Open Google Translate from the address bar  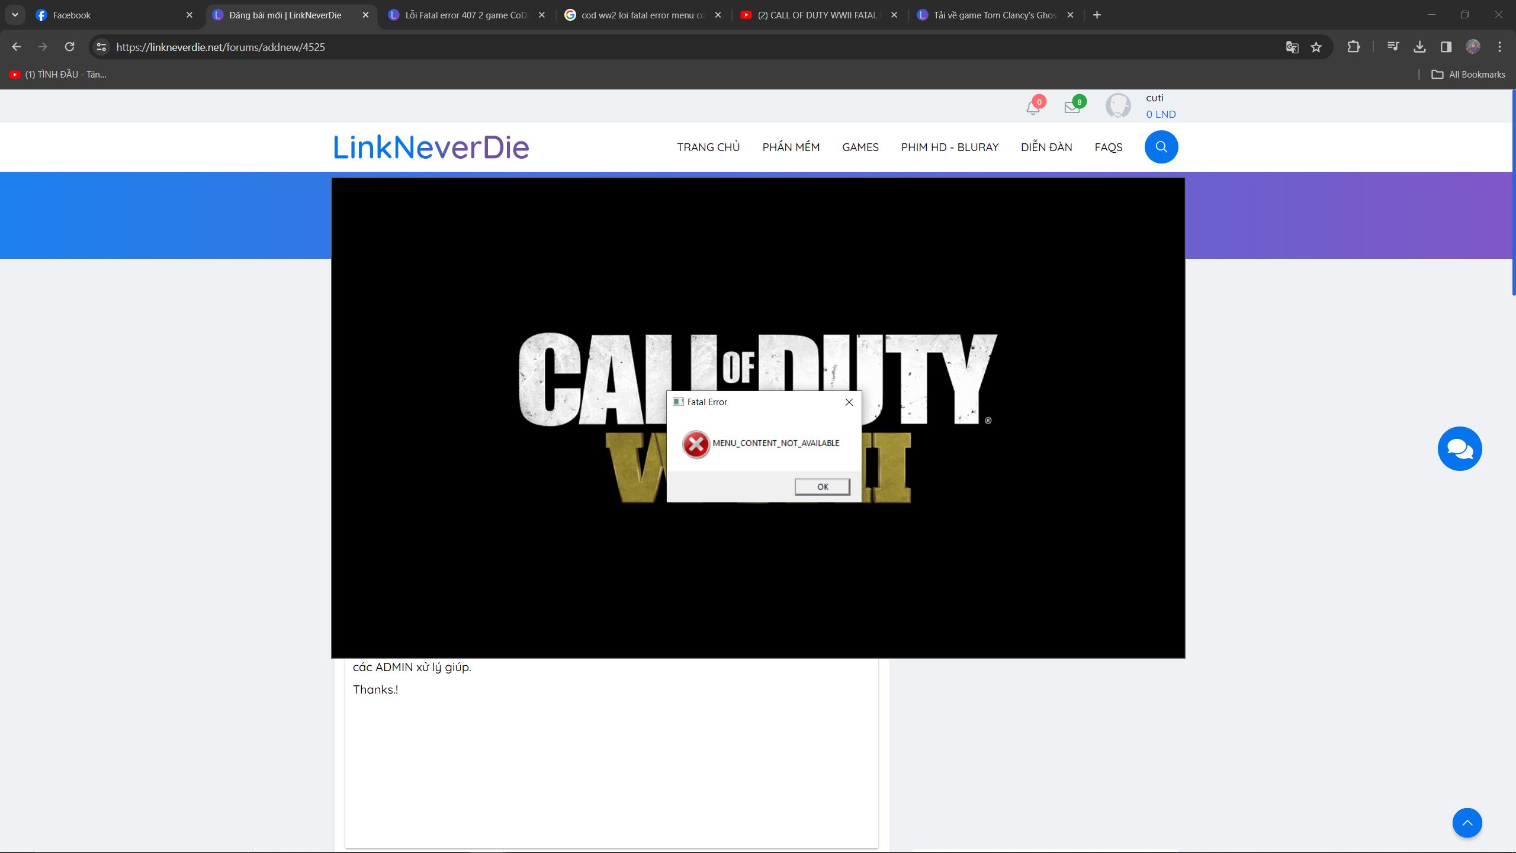click(x=1292, y=46)
